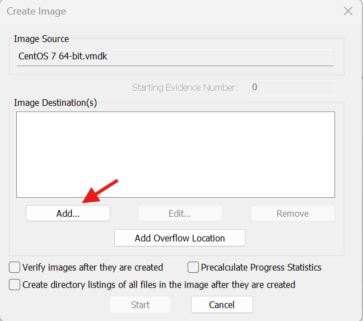The image size is (363, 321).
Task: Click the Image Destination(s) group label
Action: [x=55, y=103]
